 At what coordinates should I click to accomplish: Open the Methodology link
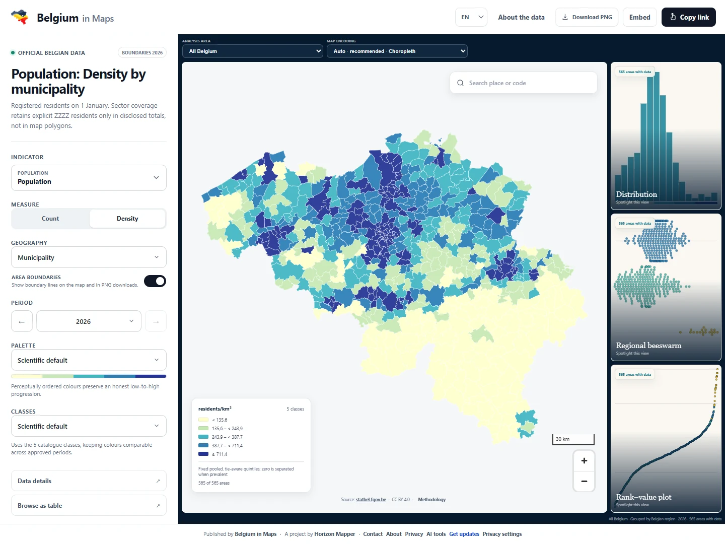click(x=431, y=500)
